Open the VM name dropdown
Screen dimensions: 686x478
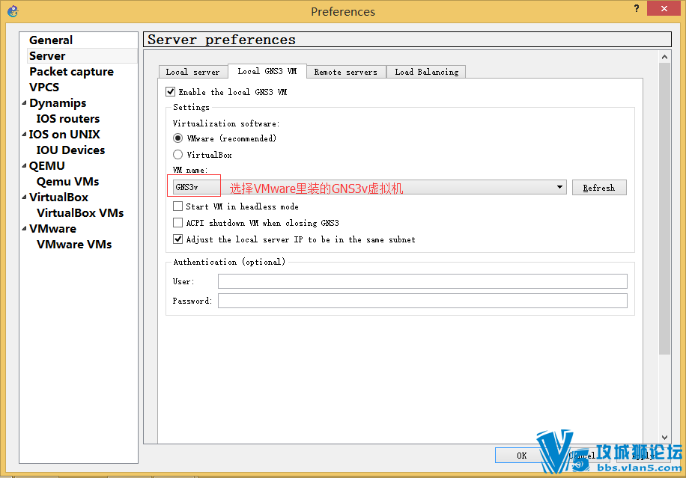[x=370, y=187]
